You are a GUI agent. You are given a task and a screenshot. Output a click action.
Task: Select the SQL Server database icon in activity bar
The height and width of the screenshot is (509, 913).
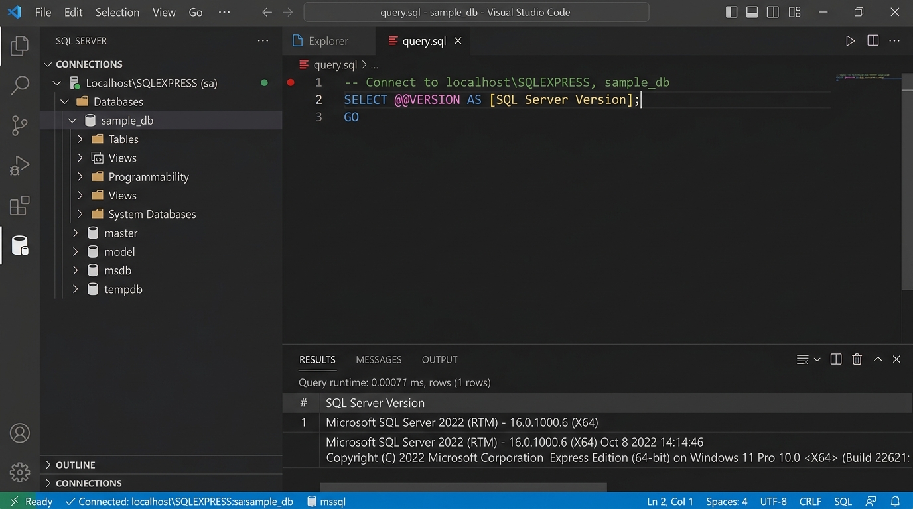tap(20, 246)
